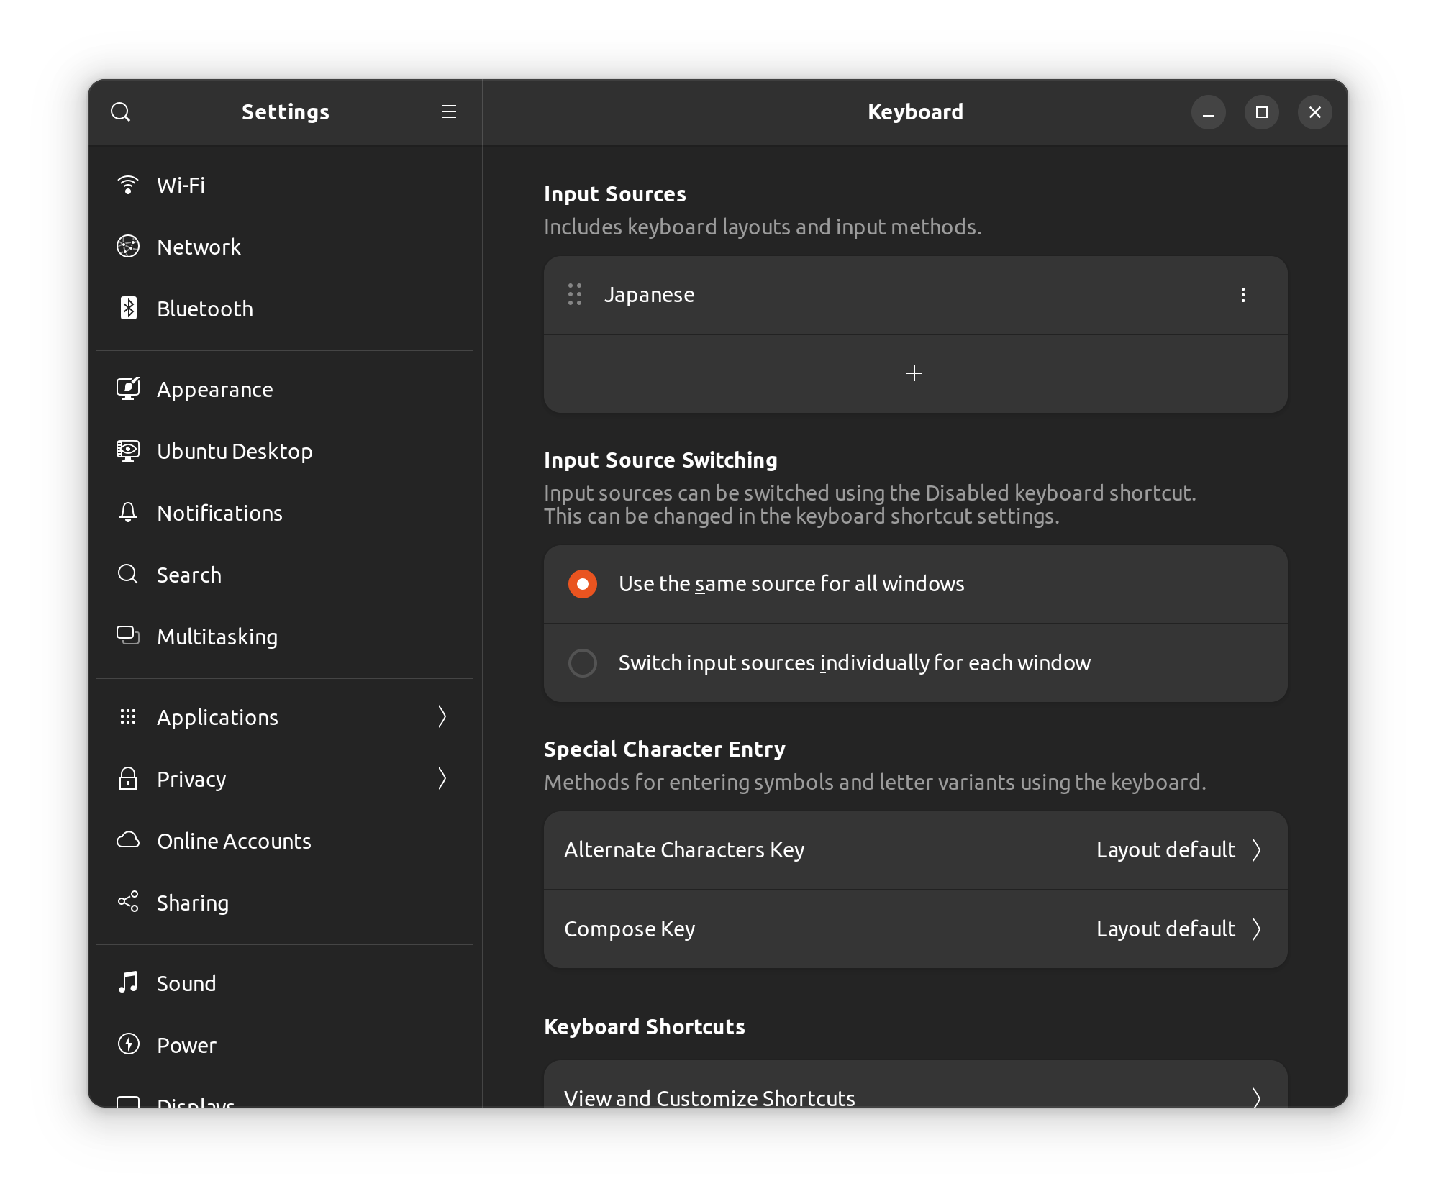
Task: Click the Ubuntu Desktop sidebar icon
Action: coord(128,451)
